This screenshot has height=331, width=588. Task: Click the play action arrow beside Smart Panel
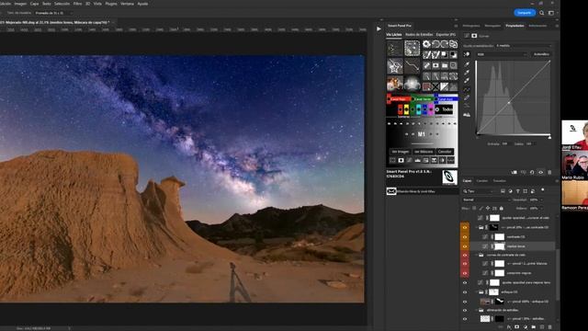[379, 29]
